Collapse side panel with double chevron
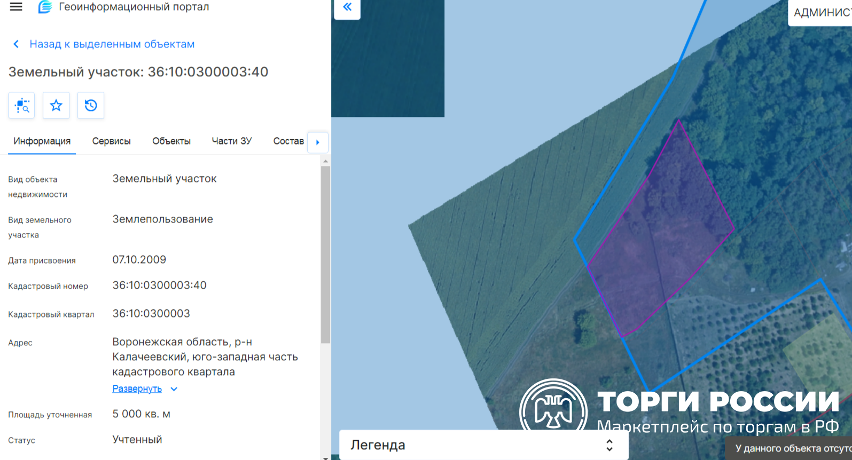 pyautogui.click(x=347, y=7)
